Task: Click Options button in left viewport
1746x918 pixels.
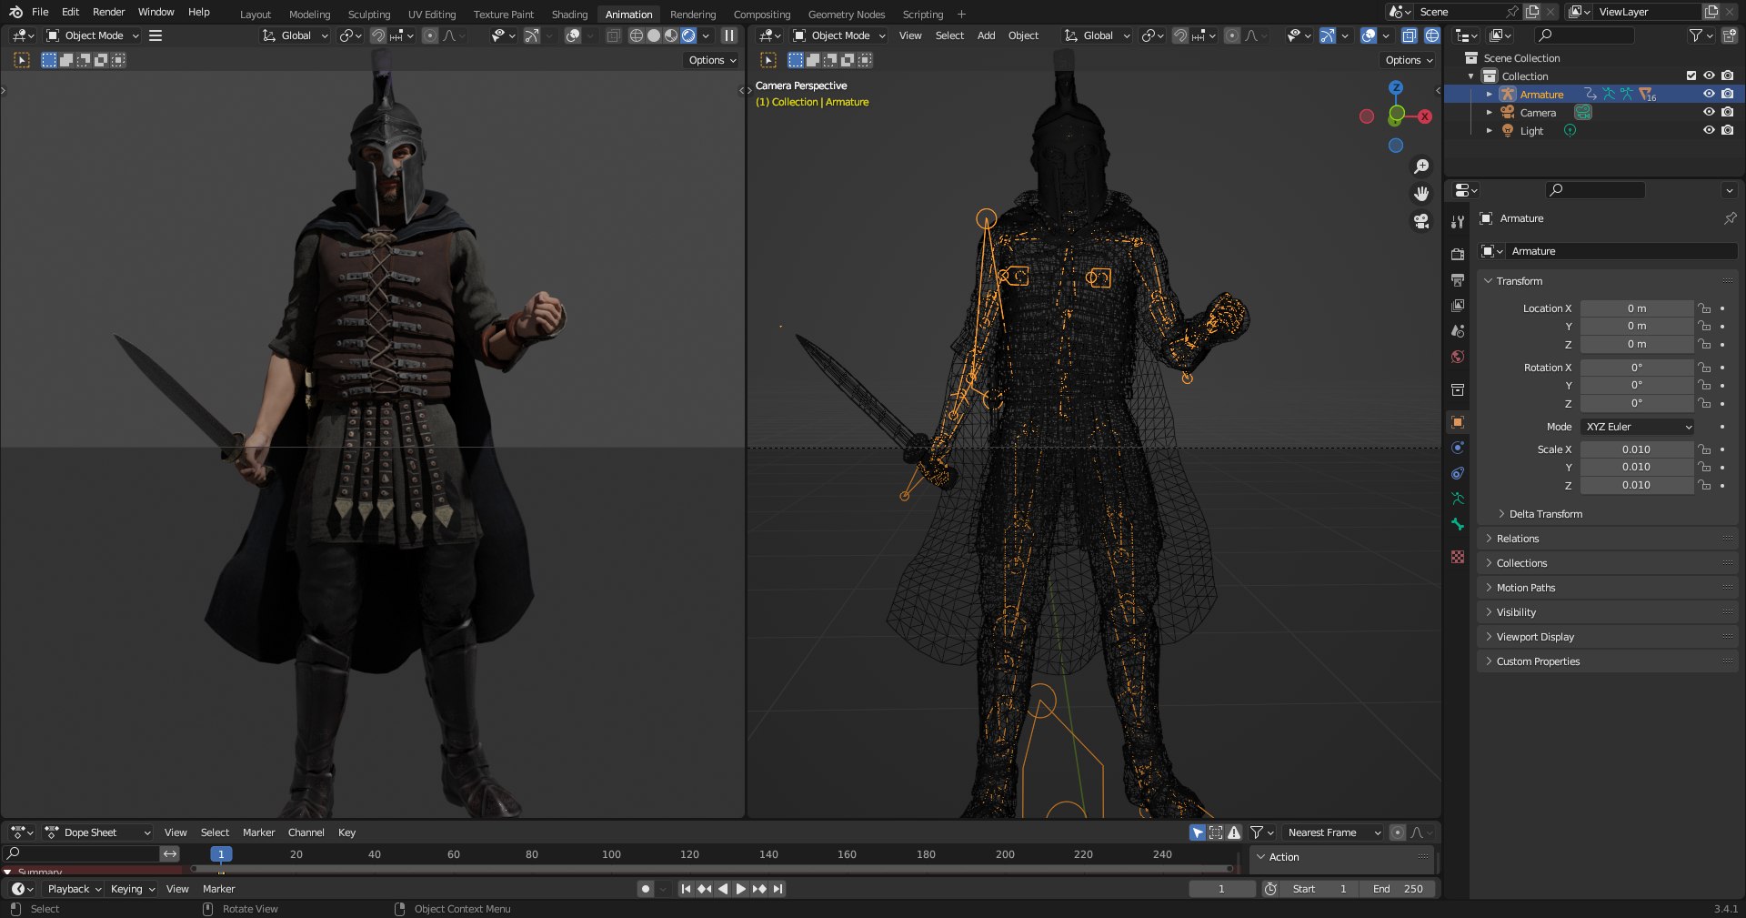Action: tap(712, 60)
